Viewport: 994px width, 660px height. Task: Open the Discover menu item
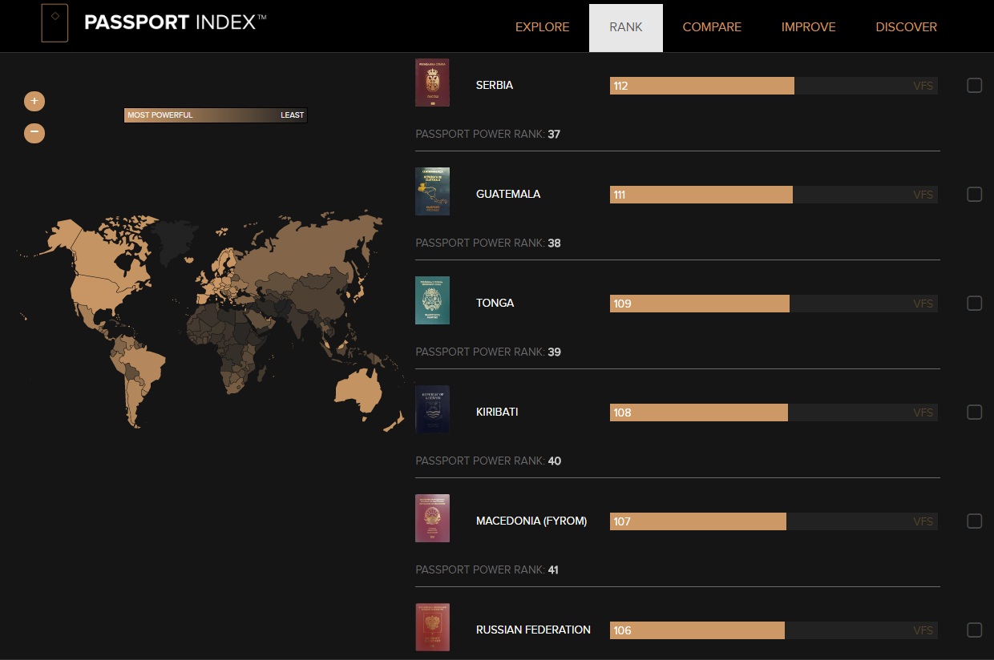tap(906, 27)
